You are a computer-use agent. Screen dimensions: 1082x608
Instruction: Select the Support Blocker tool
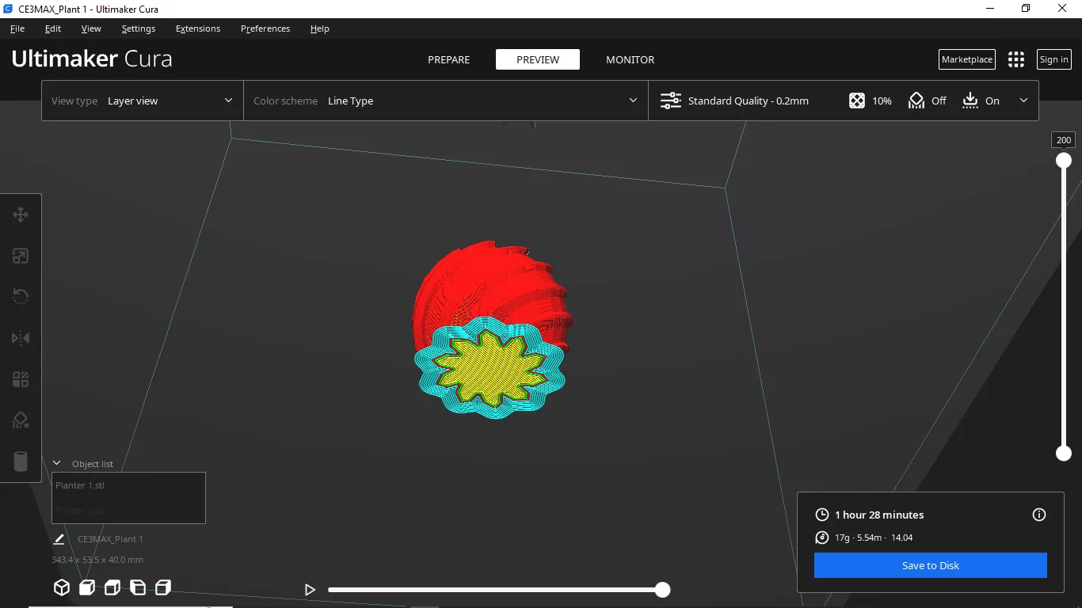[x=21, y=420]
